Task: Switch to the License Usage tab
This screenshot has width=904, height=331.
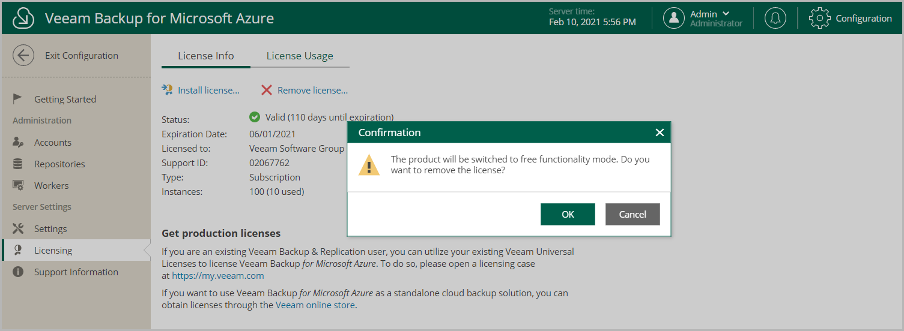Action: tap(300, 56)
